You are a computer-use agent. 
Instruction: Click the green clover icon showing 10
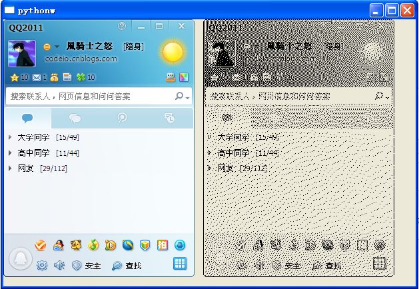81,77
